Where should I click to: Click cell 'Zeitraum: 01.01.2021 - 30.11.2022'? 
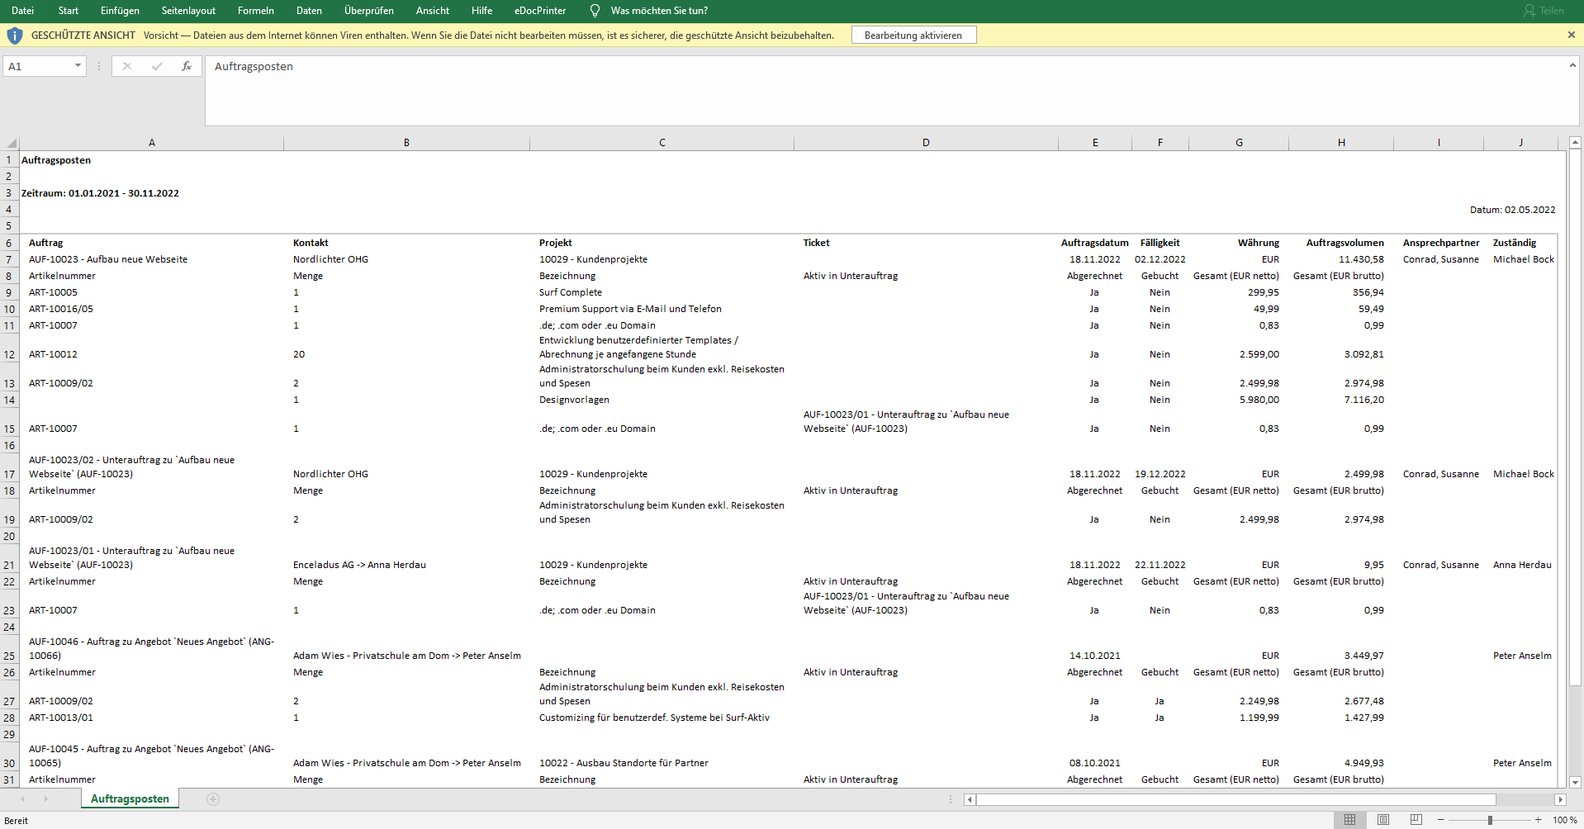(100, 193)
